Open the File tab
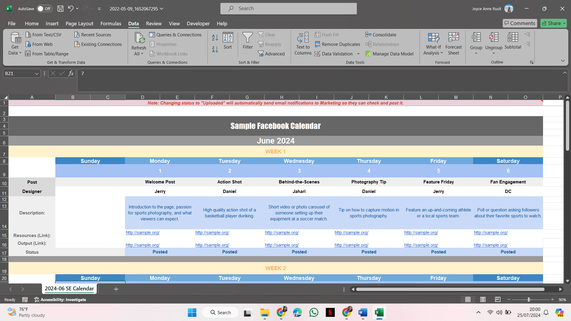The height and width of the screenshot is (321, 571). [12, 24]
